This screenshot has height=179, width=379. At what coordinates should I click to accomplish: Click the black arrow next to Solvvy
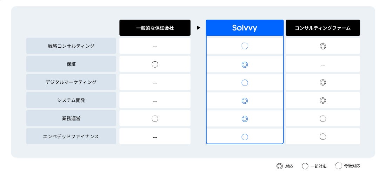pyautogui.click(x=199, y=28)
